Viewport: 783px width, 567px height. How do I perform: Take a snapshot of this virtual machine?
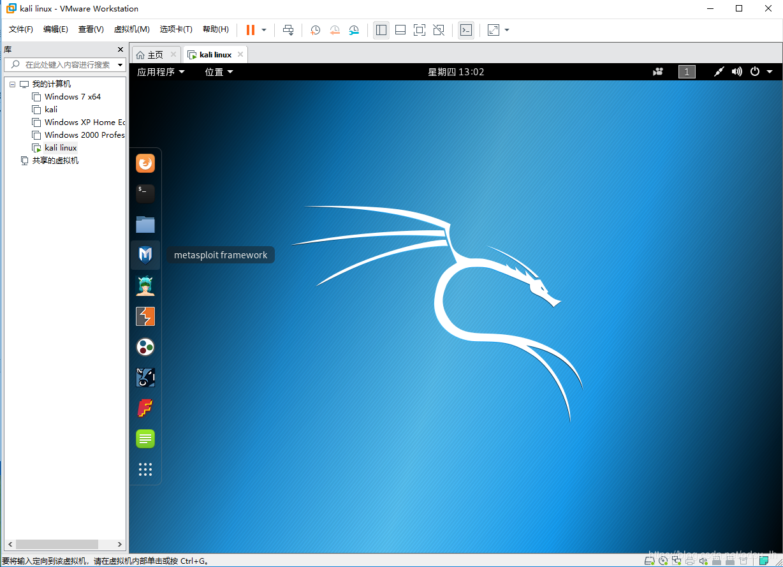[315, 30]
